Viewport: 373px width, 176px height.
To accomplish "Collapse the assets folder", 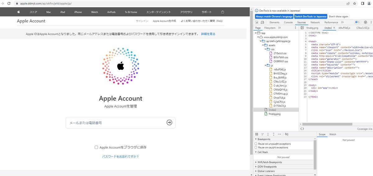I will (263, 45).
